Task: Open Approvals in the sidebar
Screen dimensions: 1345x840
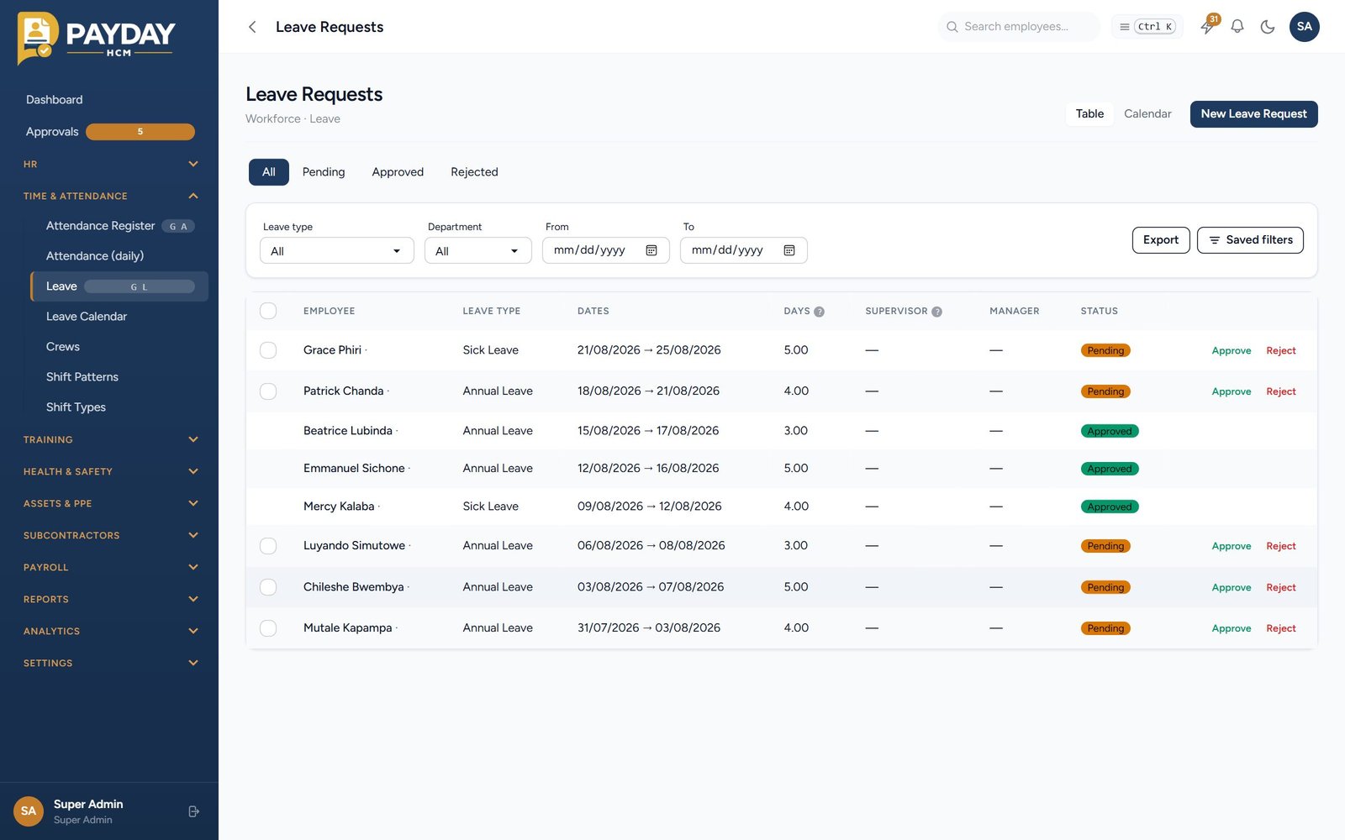Action: [109, 132]
